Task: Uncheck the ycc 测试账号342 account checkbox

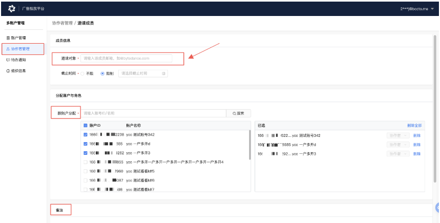Action: [x=85, y=135]
